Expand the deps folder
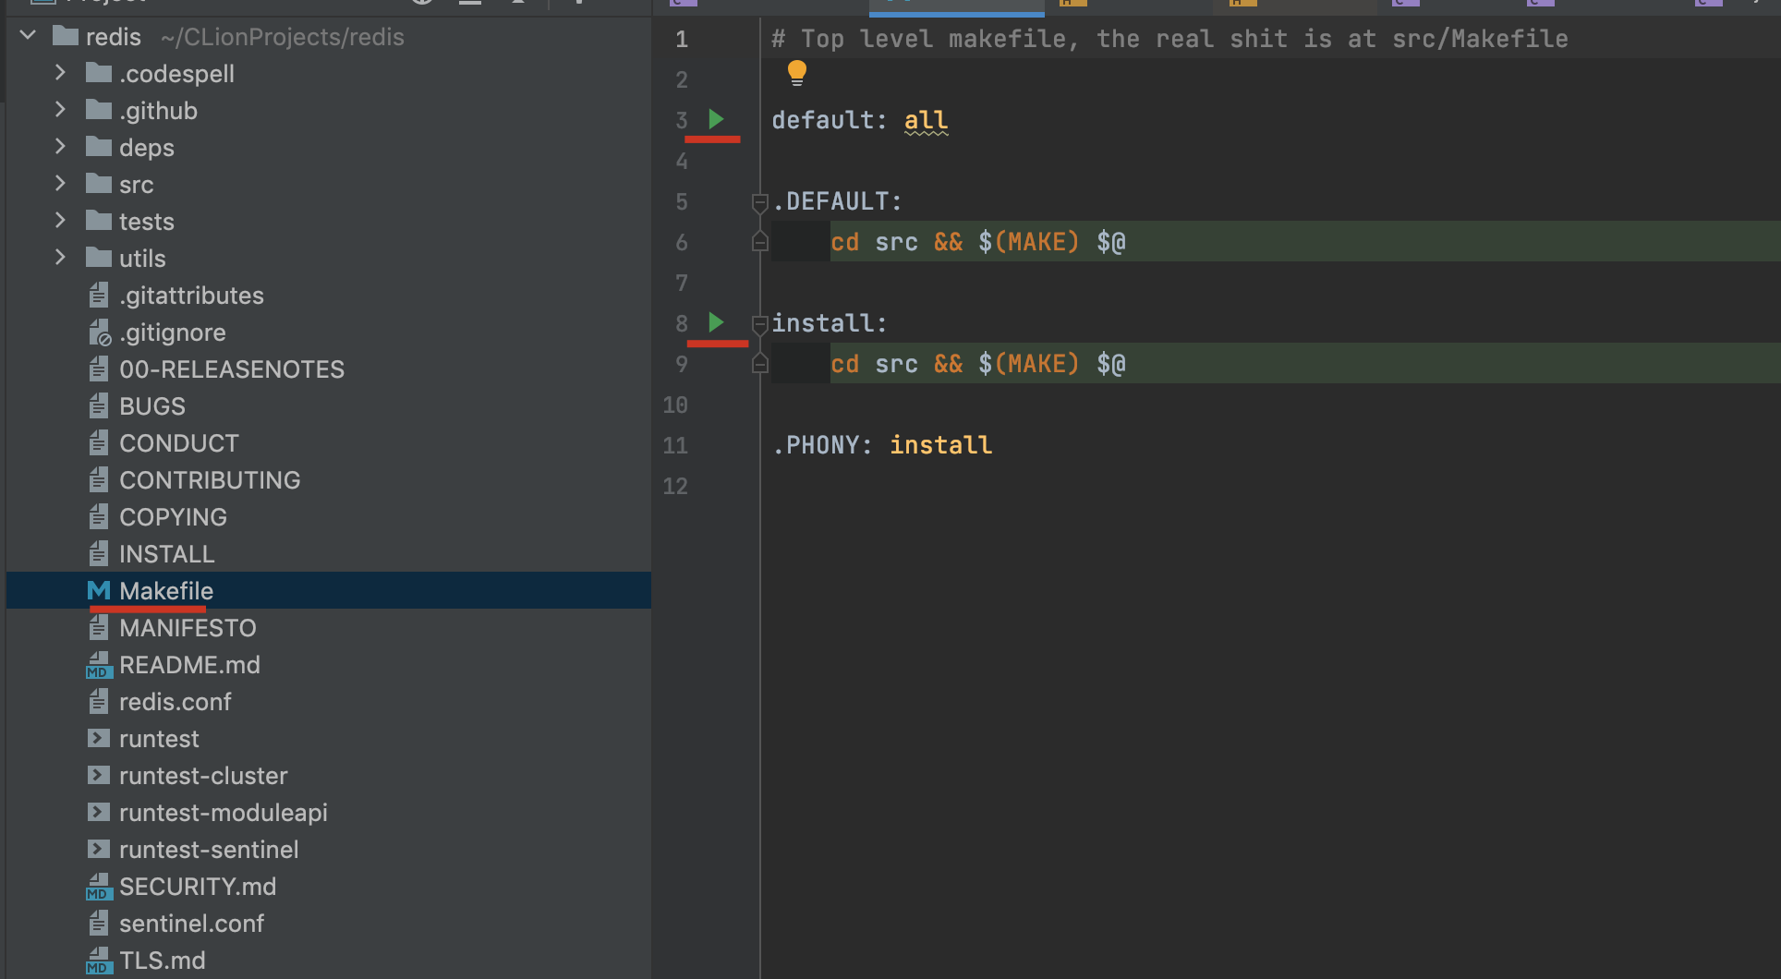The image size is (1781, 979). point(60,147)
